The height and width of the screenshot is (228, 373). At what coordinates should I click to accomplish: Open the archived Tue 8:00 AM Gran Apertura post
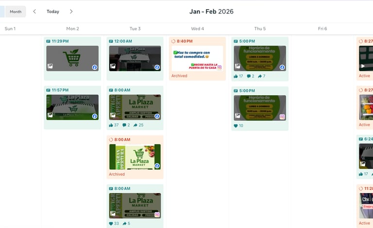coord(135,157)
